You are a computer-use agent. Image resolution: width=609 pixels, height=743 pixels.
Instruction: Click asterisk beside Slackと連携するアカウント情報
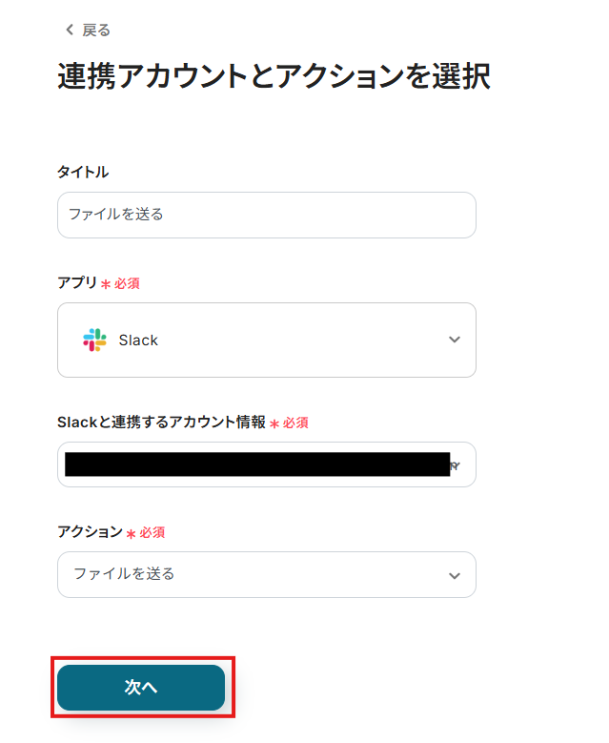pyautogui.click(x=274, y=423)
